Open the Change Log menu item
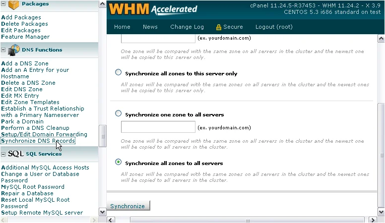This screenshot has height=223, width=385. [187, 27]
